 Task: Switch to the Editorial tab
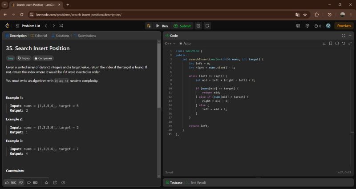(39, 36)
